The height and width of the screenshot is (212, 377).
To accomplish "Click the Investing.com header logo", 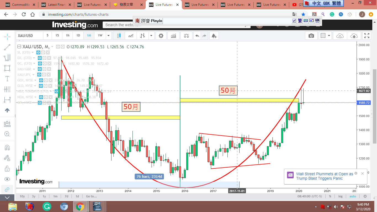I will click(x=75, y=25).
